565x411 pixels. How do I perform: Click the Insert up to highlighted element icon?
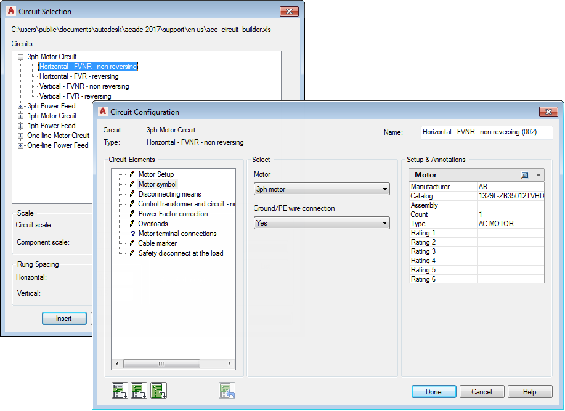(139, 391)
